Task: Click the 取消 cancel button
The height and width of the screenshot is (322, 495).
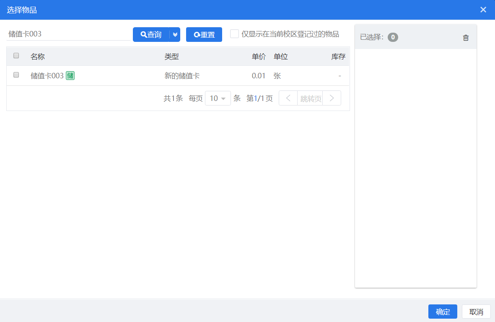Action: pos(476,312)
